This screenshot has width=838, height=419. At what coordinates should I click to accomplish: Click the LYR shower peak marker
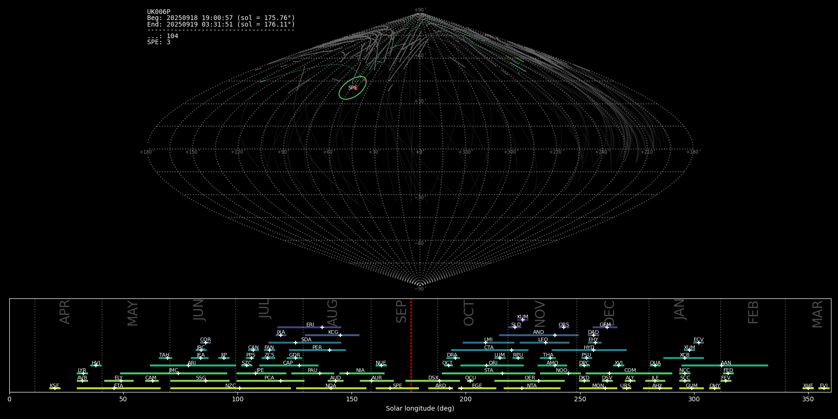83,373
